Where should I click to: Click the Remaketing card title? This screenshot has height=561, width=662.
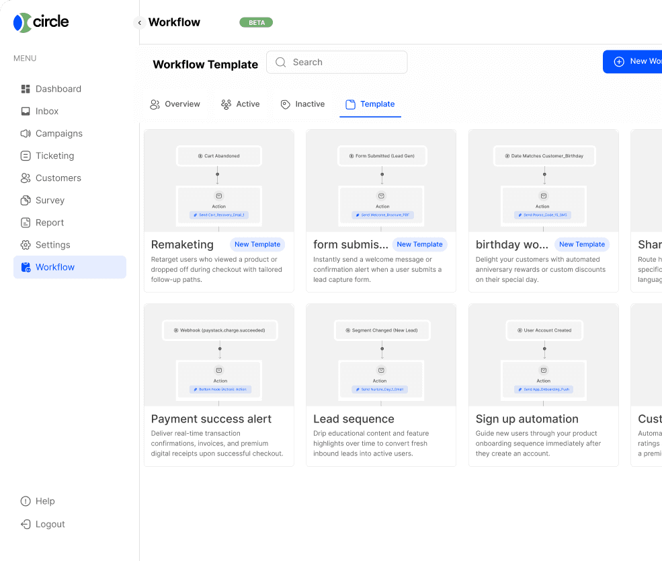182,245
